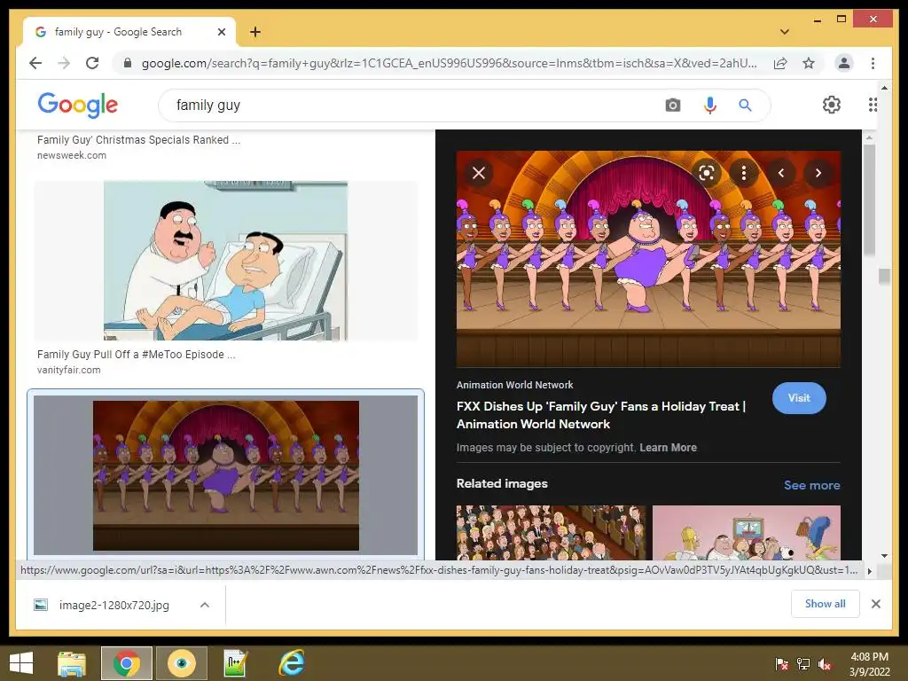Click the Chrome taskbar icon
This screenshot has width=908, height=681.
click(127, 663)
